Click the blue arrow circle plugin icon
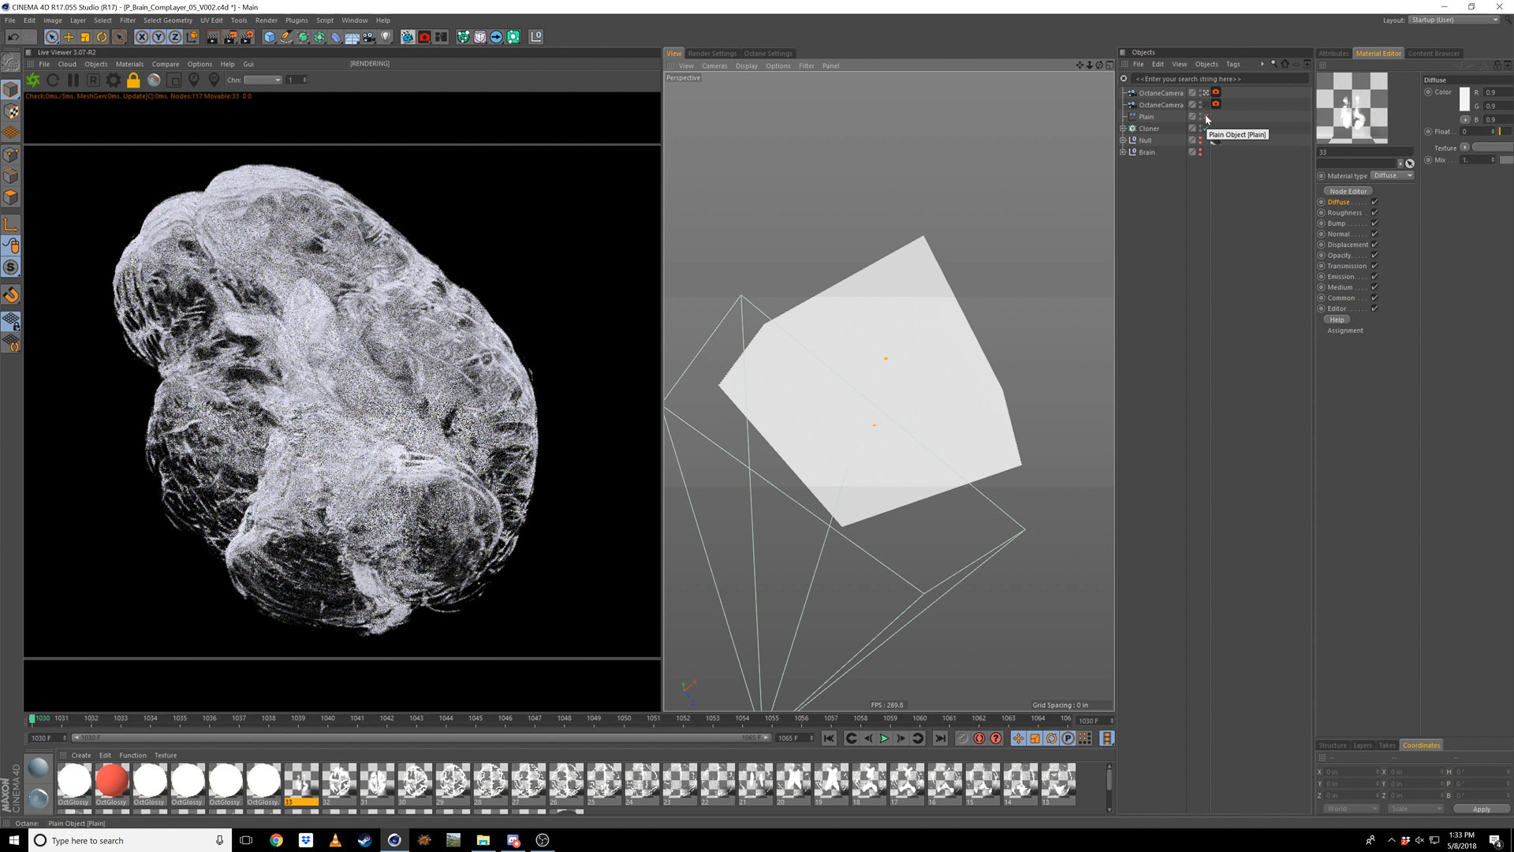 point(496,37)
